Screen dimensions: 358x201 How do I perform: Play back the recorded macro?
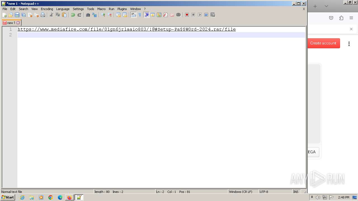click(200, 15)
